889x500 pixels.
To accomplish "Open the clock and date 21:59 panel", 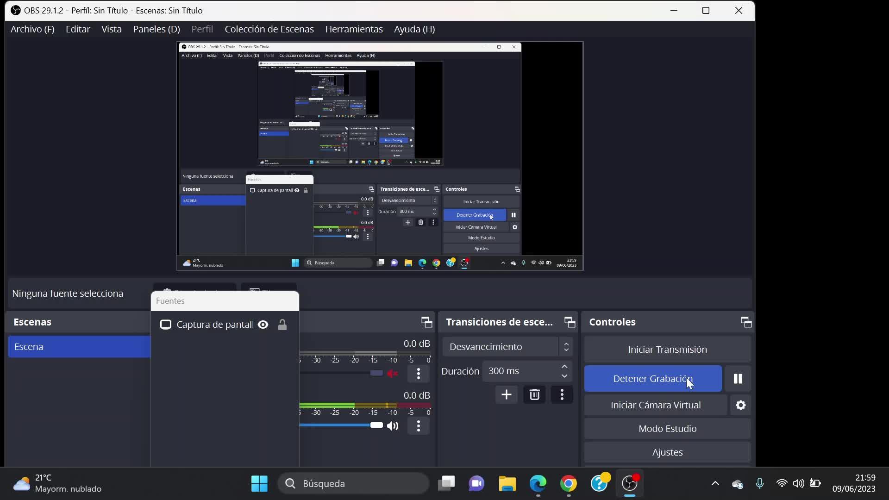I will point(854,484).
